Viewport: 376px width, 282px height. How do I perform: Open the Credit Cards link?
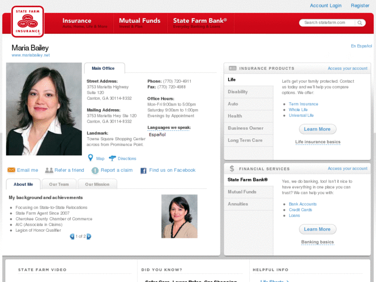(300, 210)
